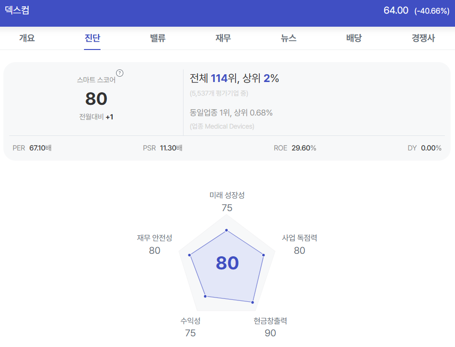Switch to the 경쟁사 tab
The height and width of the screenshot is (347, 455).
pos(423,38)
